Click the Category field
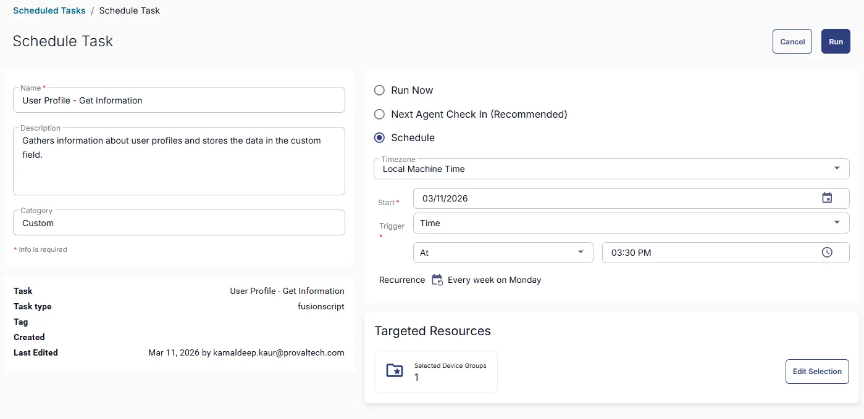 [x=178, y=223]
